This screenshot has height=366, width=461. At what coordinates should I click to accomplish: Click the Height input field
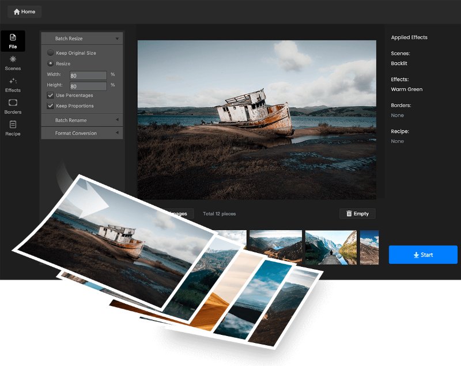[x=88, y=86]
